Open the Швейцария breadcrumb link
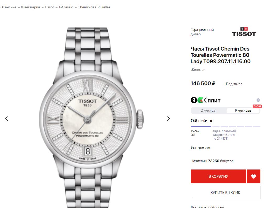The image size is (268, 208). click(x=30, y=7)
